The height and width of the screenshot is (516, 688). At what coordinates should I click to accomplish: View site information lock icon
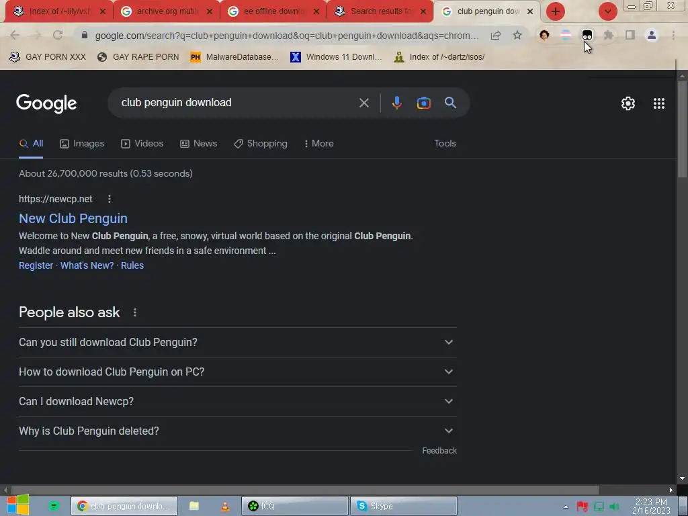[x=85, y=35]
